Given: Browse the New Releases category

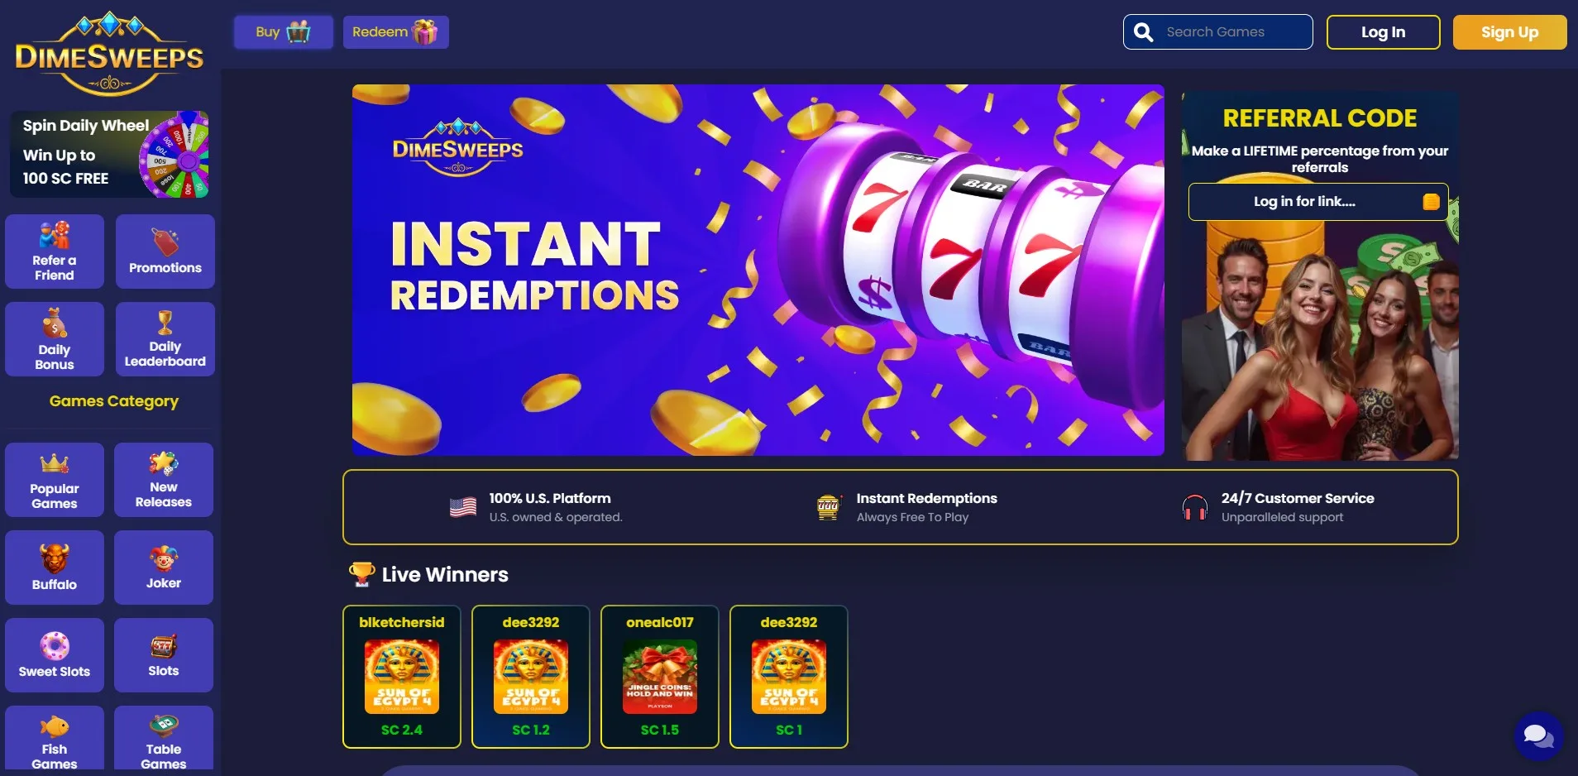Looking at the screenshot, I should (164, 480).
